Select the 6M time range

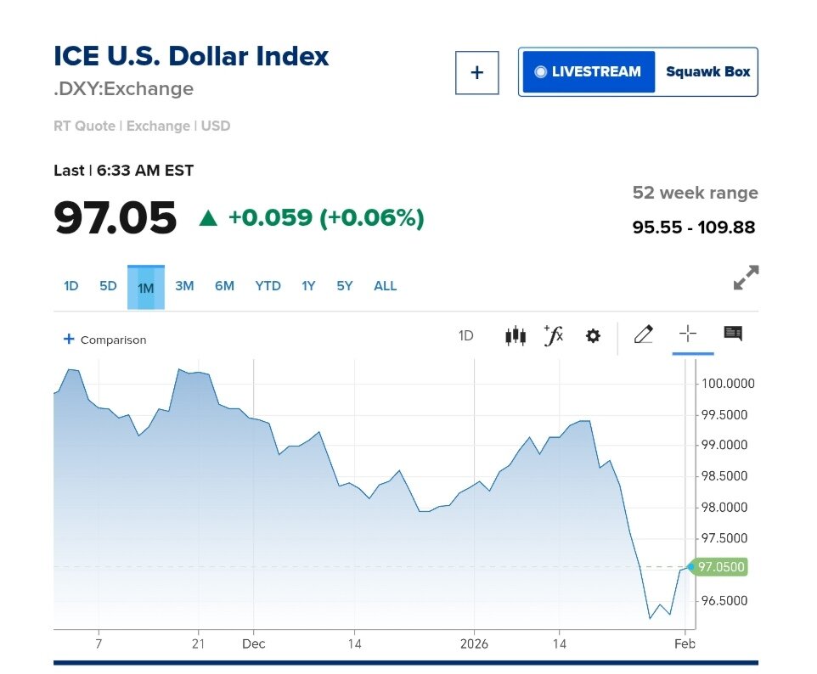click(x=224, y=286)
